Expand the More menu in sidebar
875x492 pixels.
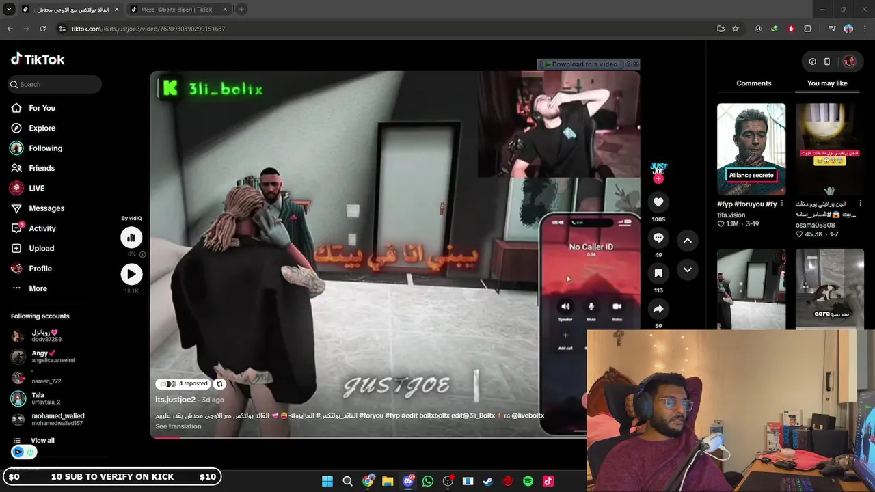pos(29,288)
